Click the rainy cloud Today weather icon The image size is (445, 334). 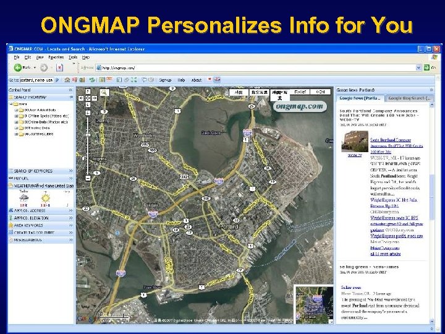(x=23, y=198)
